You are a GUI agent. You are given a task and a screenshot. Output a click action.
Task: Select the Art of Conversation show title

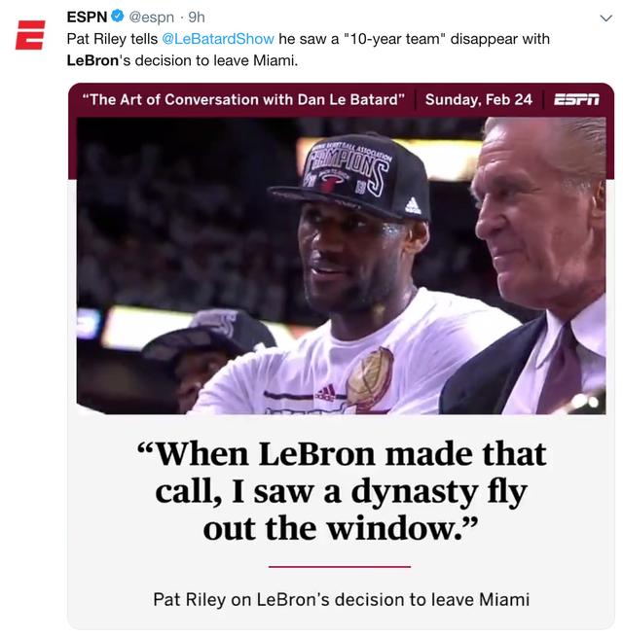click(243, 99)
